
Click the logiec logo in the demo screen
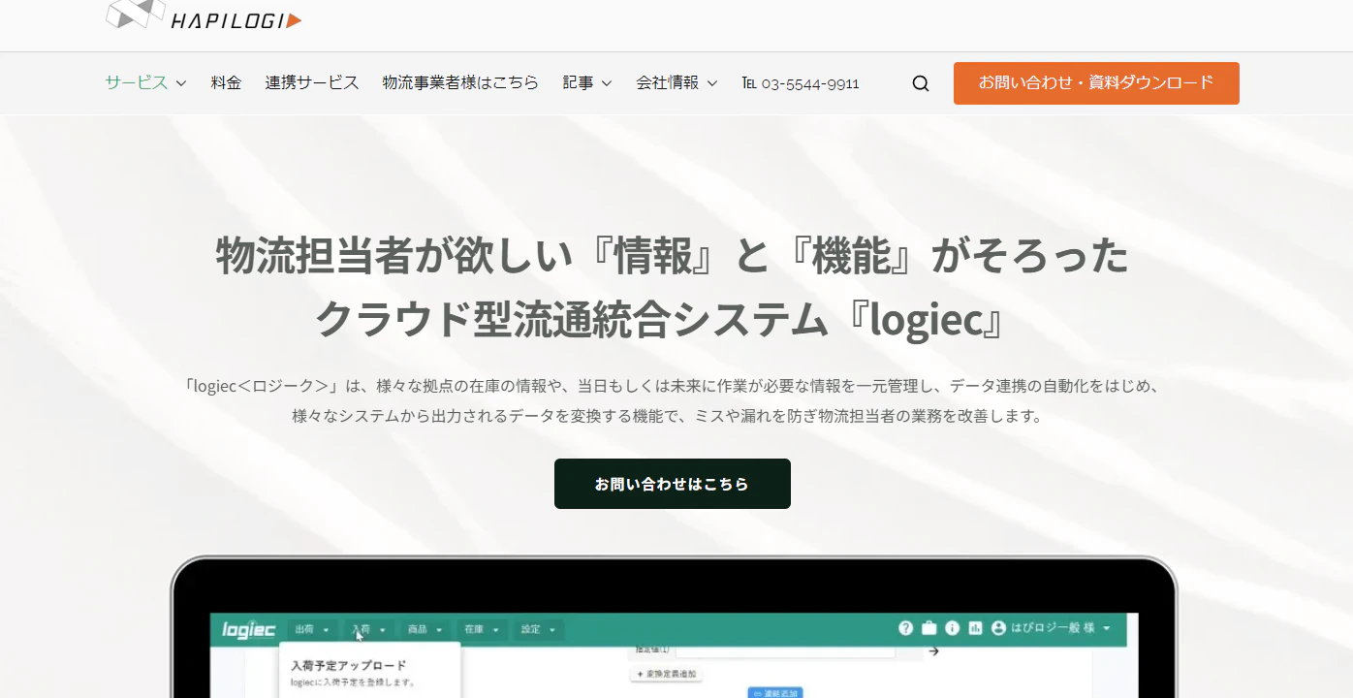249,630
